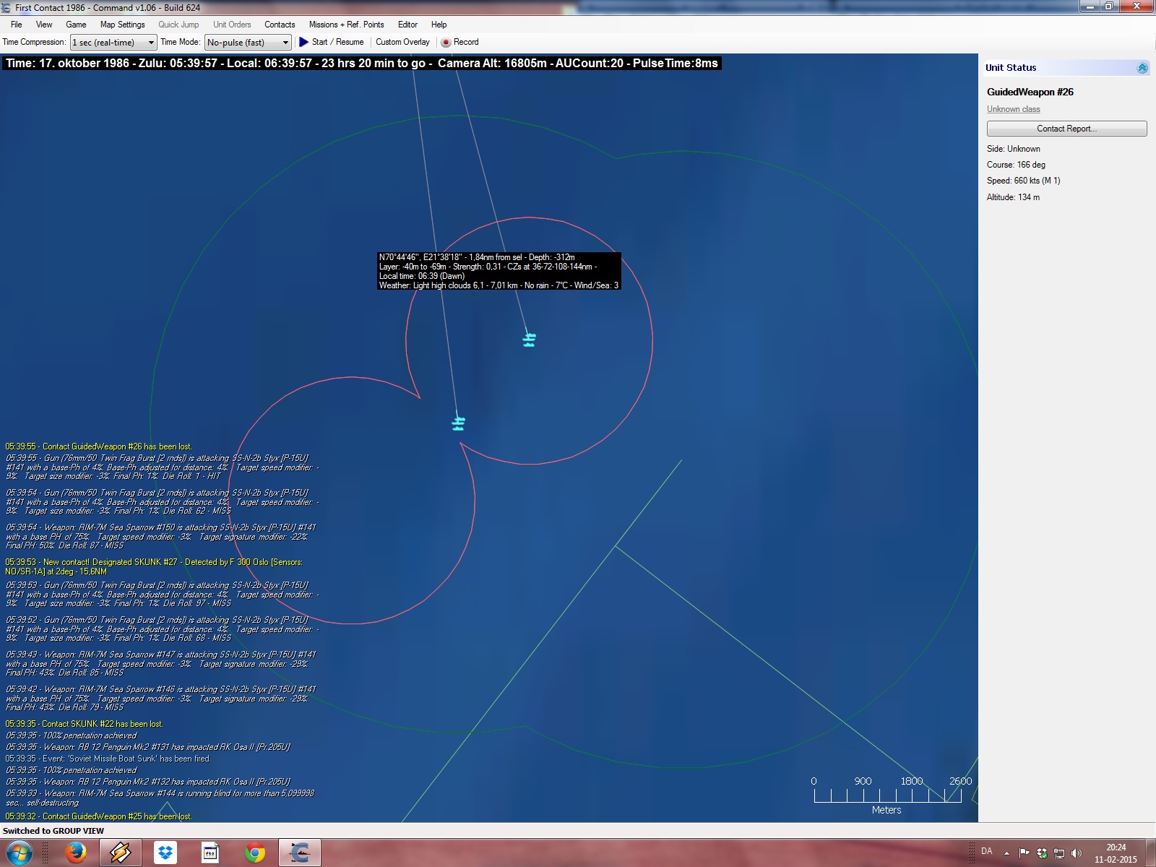Open the taskbar clock showing 20:24
The image size is (1156, 867).
(1116, 853)
